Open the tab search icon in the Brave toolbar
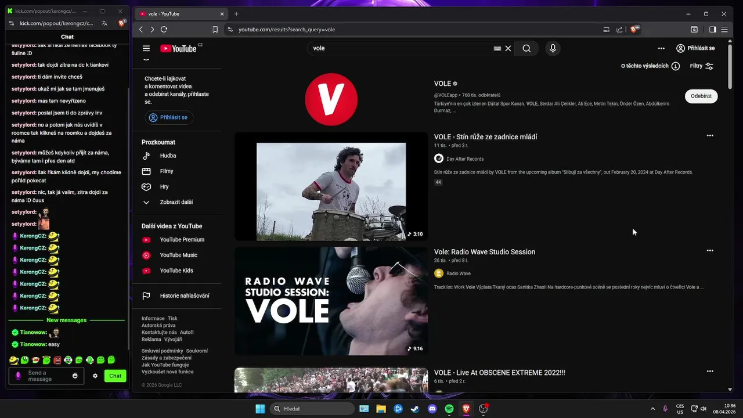 (694, 30)
